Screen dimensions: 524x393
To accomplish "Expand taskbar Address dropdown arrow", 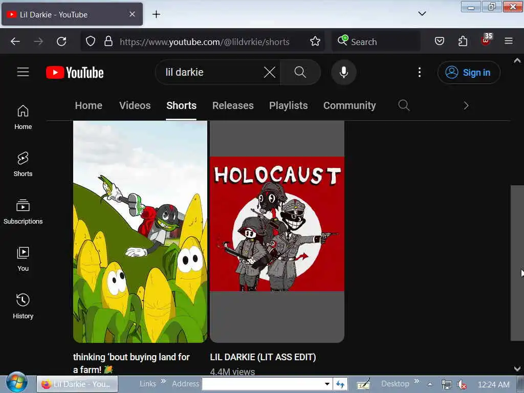I will [327, 384].
